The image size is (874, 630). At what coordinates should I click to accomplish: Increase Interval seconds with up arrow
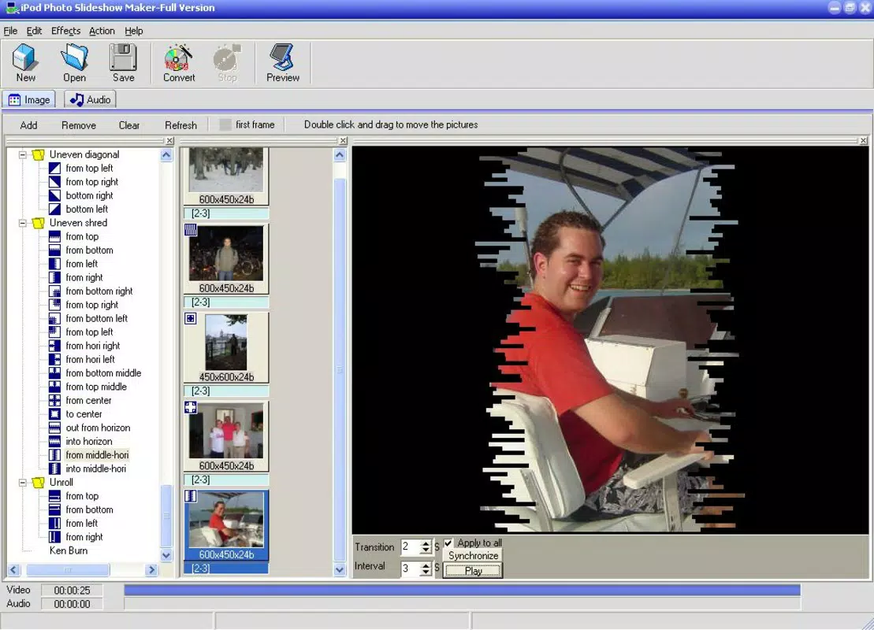click(426, 565)
